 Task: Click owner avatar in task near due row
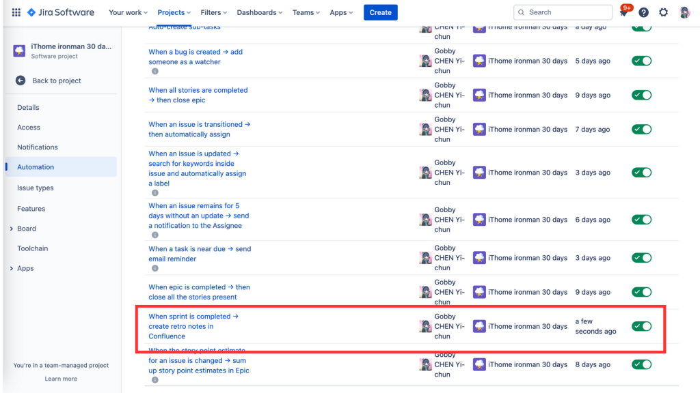tap(425, 258)
